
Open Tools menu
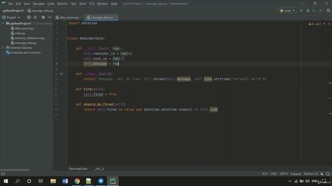tap(82, 4)
